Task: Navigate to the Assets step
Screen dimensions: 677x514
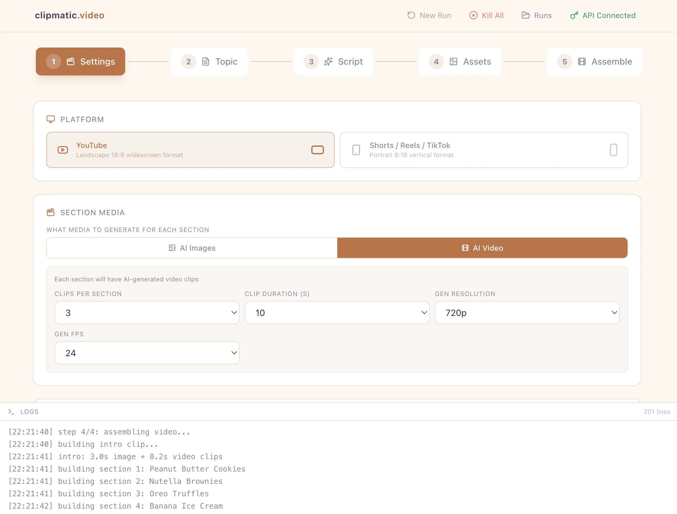Action: click(460, 61)
